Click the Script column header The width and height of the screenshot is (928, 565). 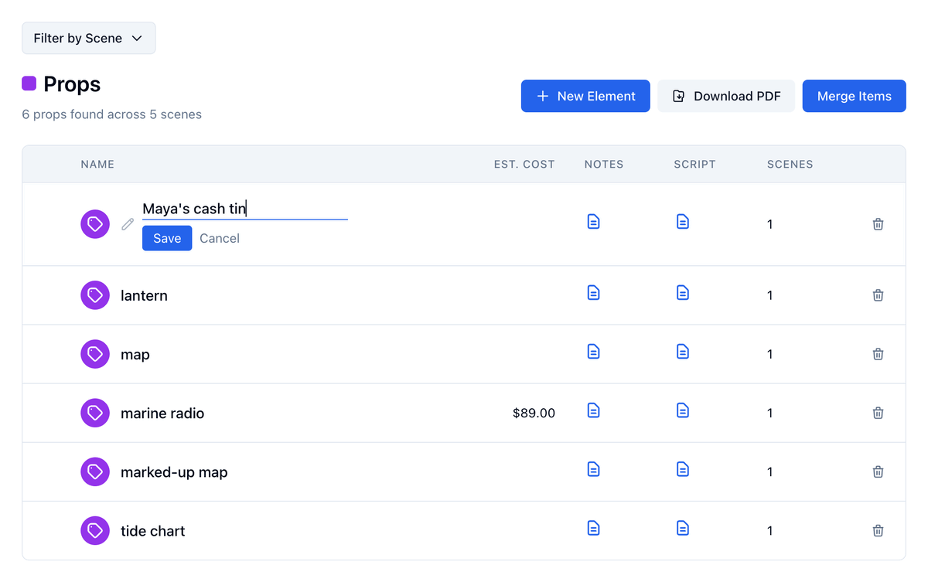[694, 164]
